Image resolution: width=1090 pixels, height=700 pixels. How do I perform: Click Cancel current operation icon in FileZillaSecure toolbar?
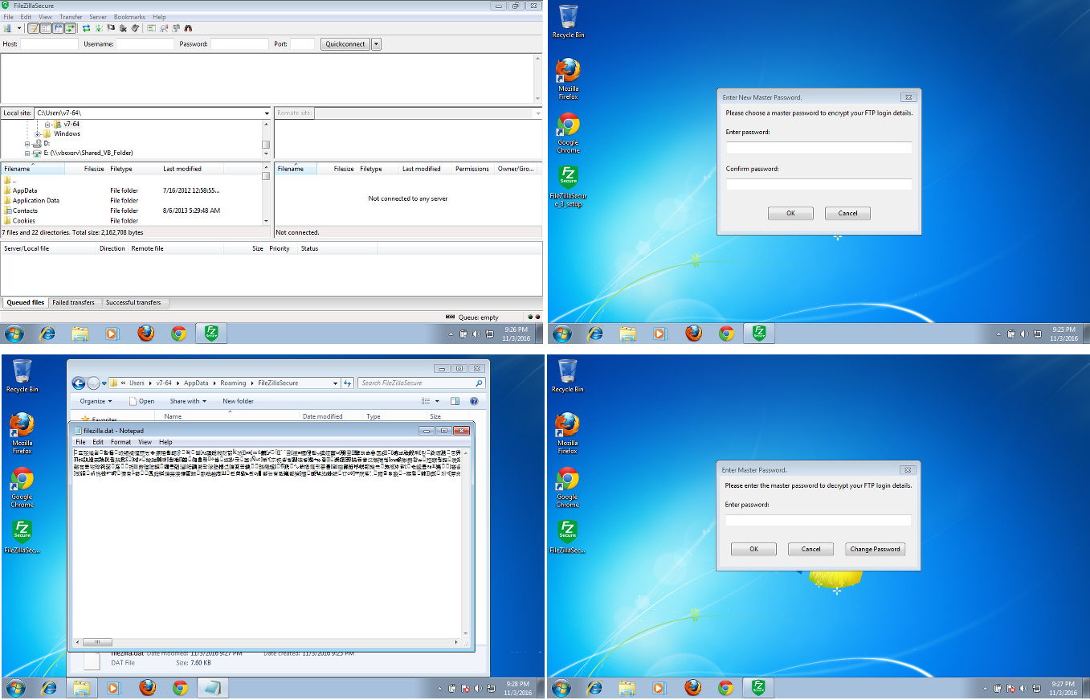pyautogui.click(x=111, y=28)
